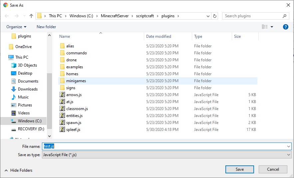
Task: Click the navigation pane scroll up arrow
Action: click(x=50, y=35)
